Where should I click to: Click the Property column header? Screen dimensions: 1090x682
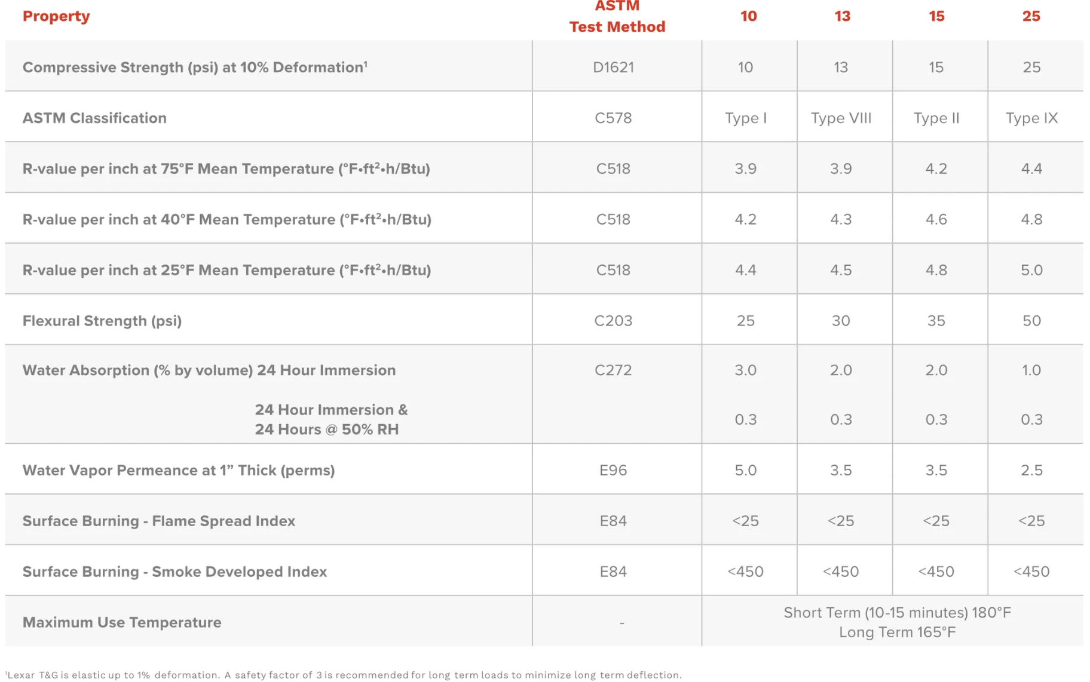(56, 16)
